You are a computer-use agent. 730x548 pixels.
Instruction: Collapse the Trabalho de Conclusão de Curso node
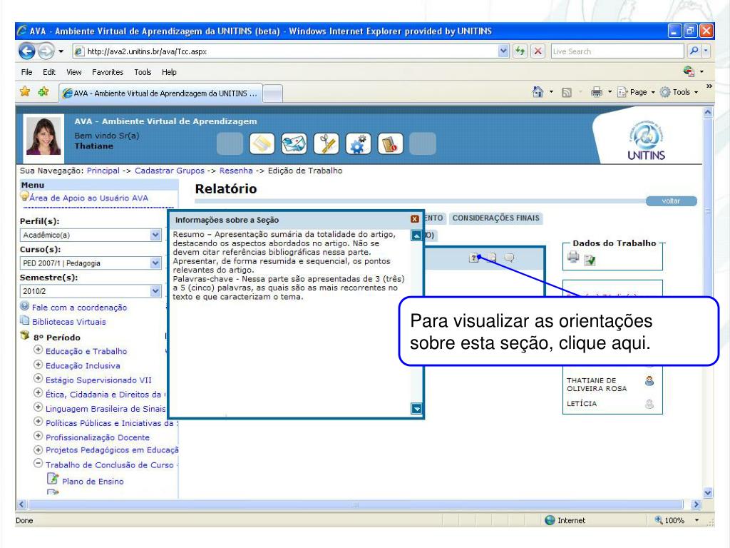(38, 464)
